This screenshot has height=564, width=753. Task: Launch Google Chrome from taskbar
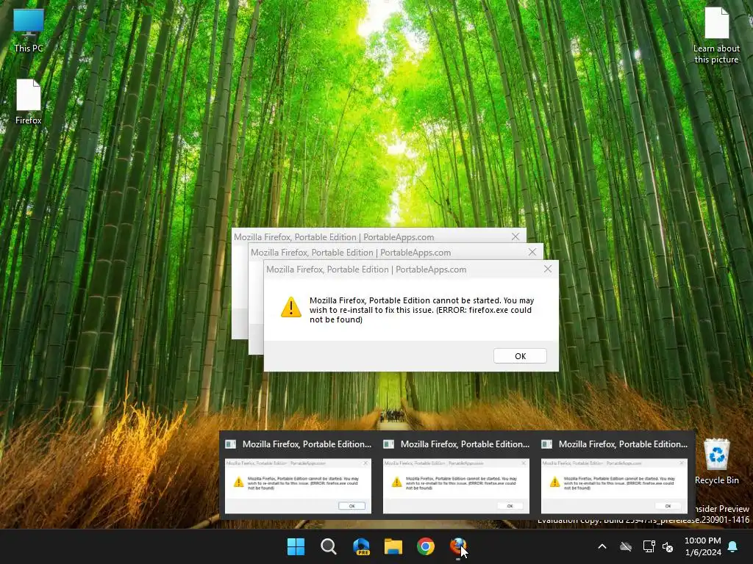[426, 546]
